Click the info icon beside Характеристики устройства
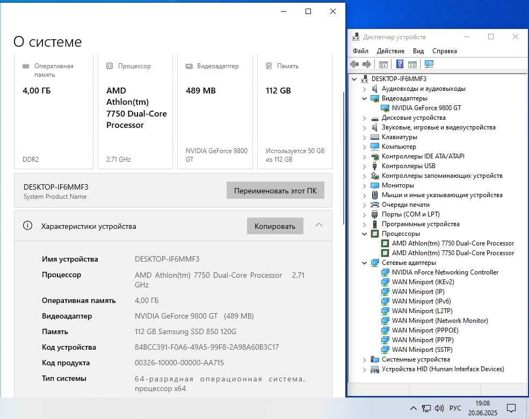This screenshot has height=419, width=529. click(28, 226)
